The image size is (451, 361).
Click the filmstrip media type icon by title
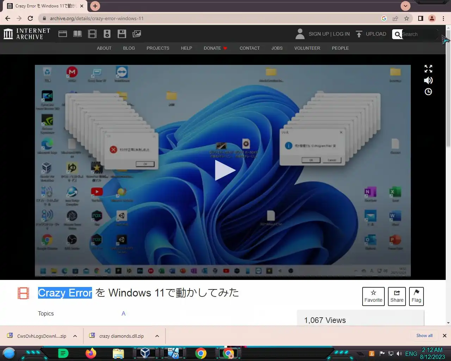(24, 293)
